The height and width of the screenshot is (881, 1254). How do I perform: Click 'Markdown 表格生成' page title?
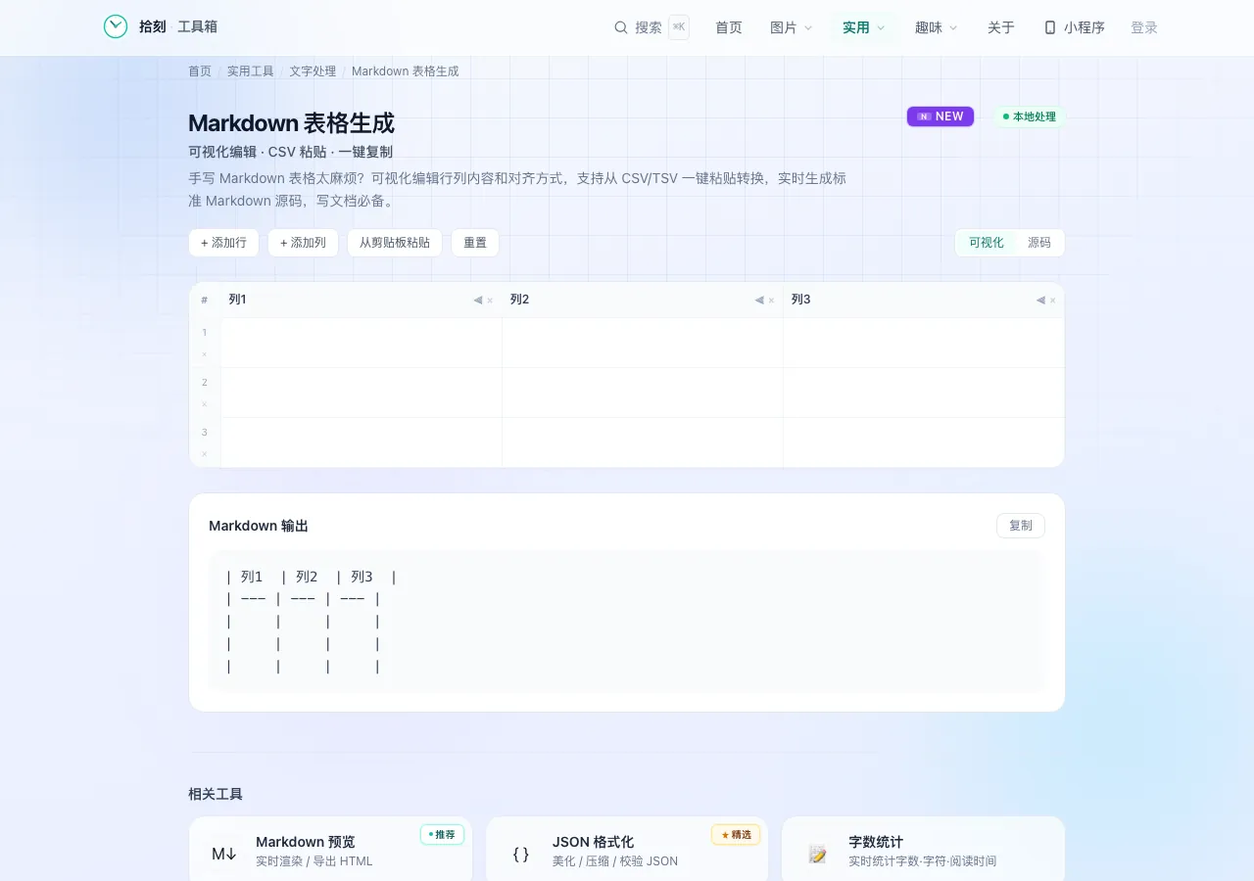[291, 123]
